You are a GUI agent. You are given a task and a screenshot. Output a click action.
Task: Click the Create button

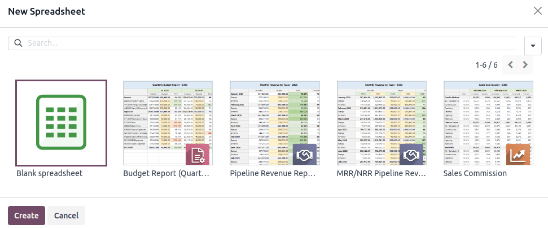click(x=26, y=216)
